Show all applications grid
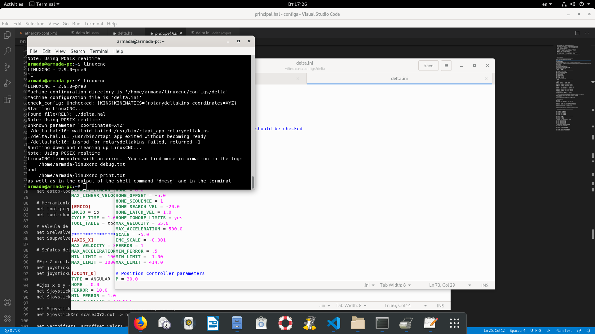The image size is (595, 334). 455,323
